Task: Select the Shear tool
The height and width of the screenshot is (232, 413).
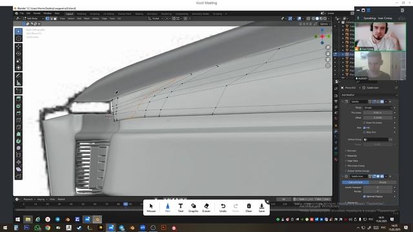Action: tap(19, 169)
